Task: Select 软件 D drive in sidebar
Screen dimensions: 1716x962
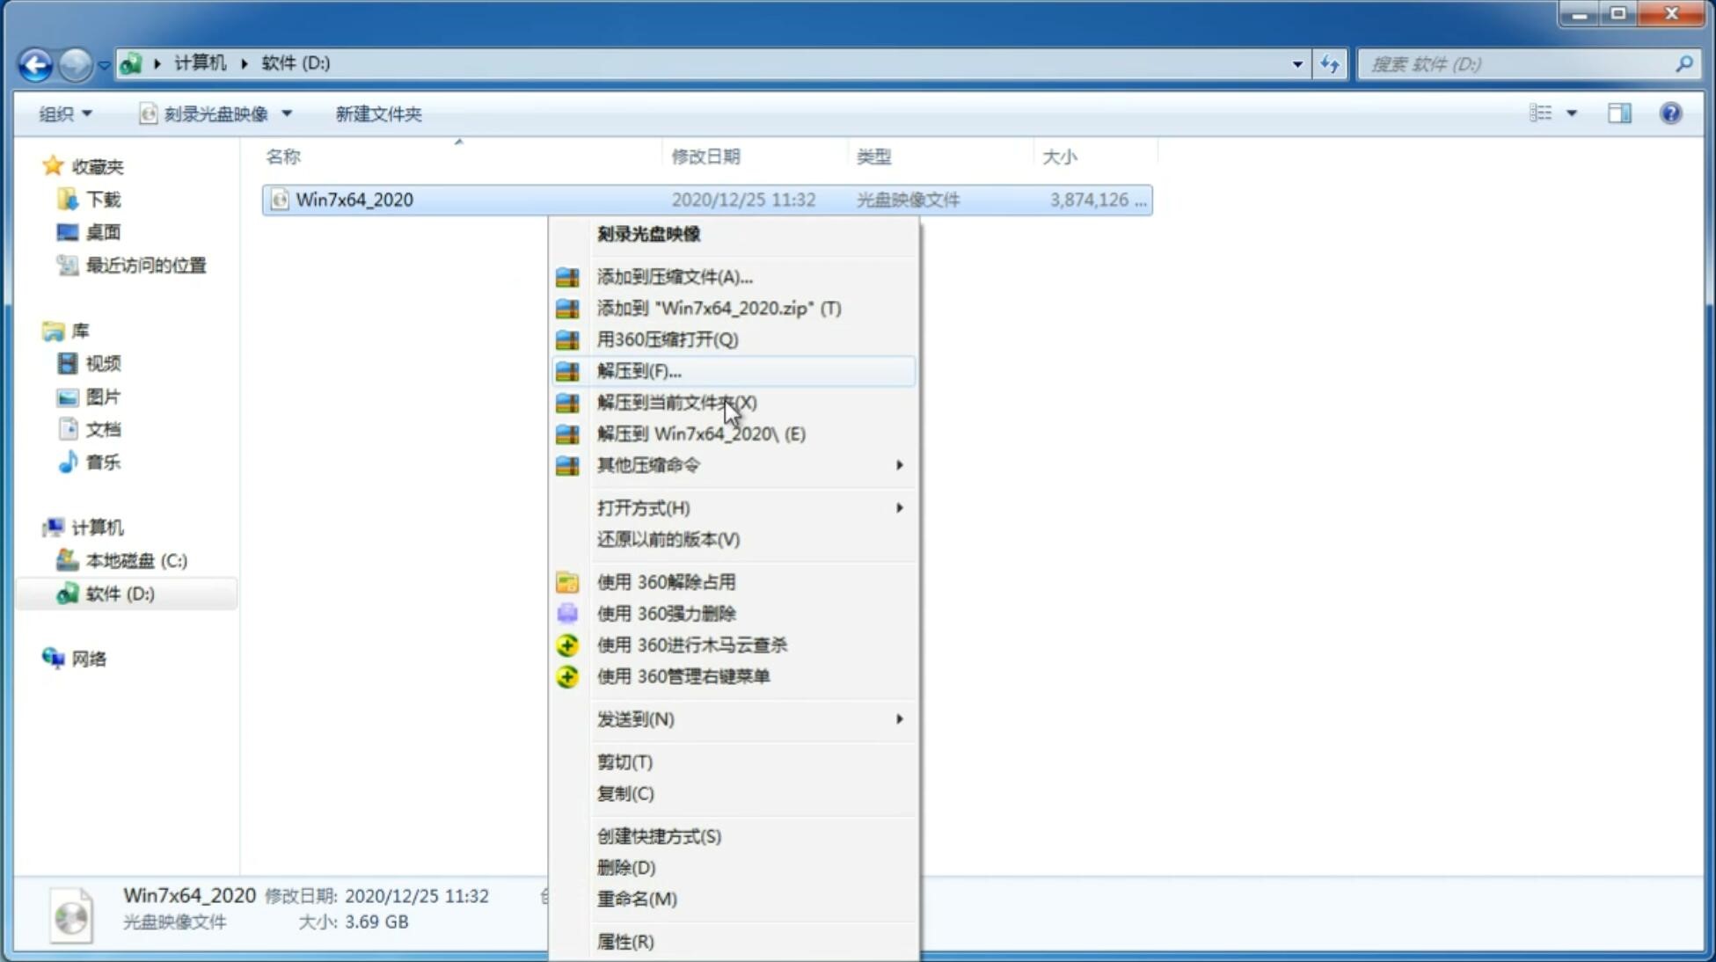Action: [118, 593]
